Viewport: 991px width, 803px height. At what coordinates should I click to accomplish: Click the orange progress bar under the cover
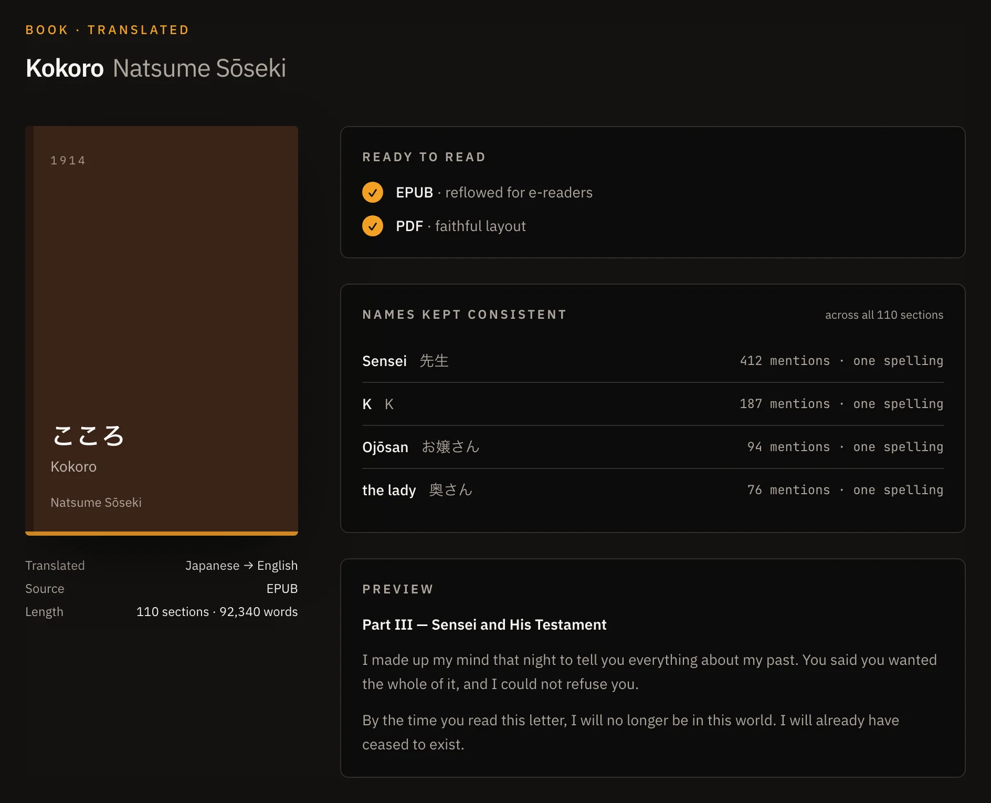(x=162, y=533)
